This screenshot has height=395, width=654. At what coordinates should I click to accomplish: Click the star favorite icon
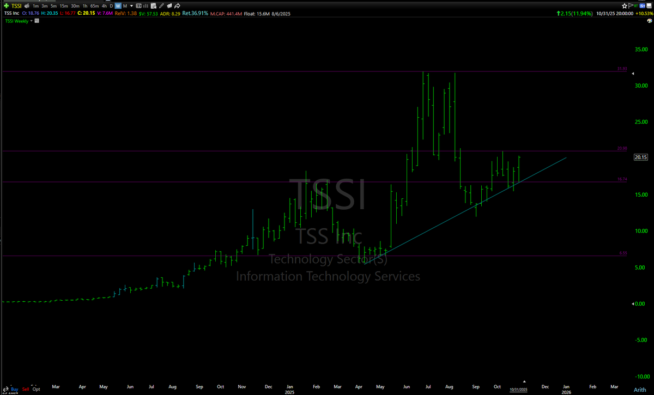[625, 6]
